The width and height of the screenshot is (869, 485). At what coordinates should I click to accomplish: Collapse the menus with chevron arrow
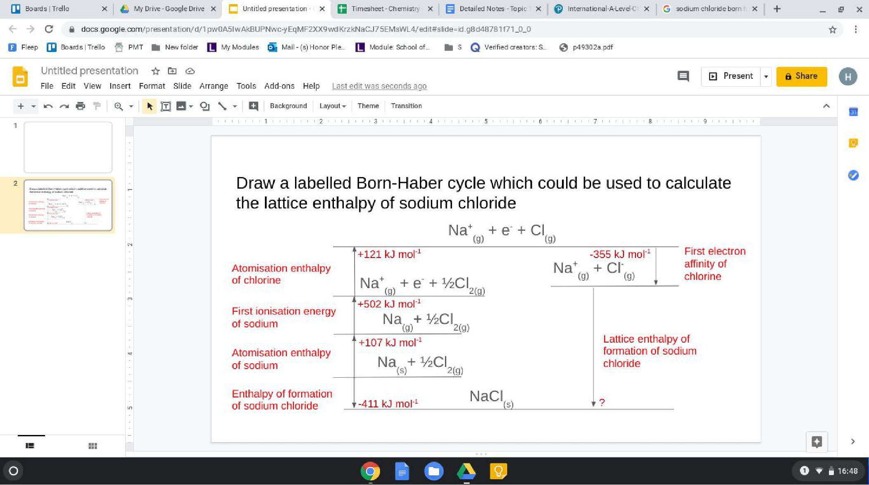pos(826,106)
